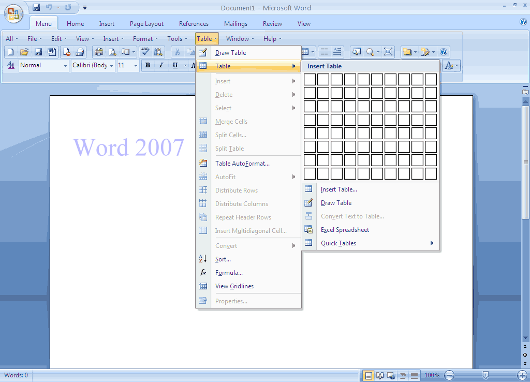Click the Spelling ABC check icon
The width and height of the screenshot is (530, 382).
[145, 52]
